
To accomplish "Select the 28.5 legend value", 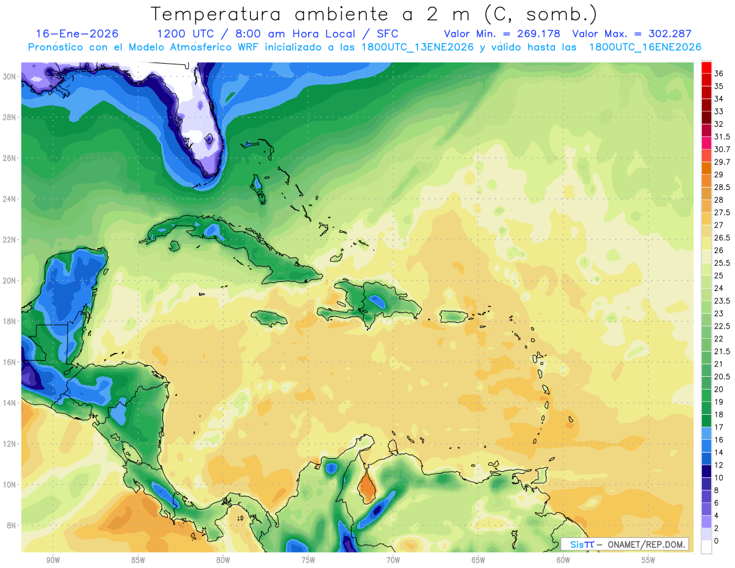I will pos(722,187).
